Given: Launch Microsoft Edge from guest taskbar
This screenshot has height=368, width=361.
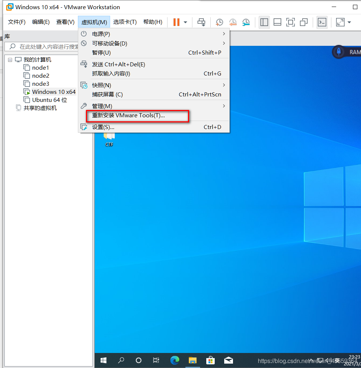Looking at the screenshot, I should click(175, 360).
